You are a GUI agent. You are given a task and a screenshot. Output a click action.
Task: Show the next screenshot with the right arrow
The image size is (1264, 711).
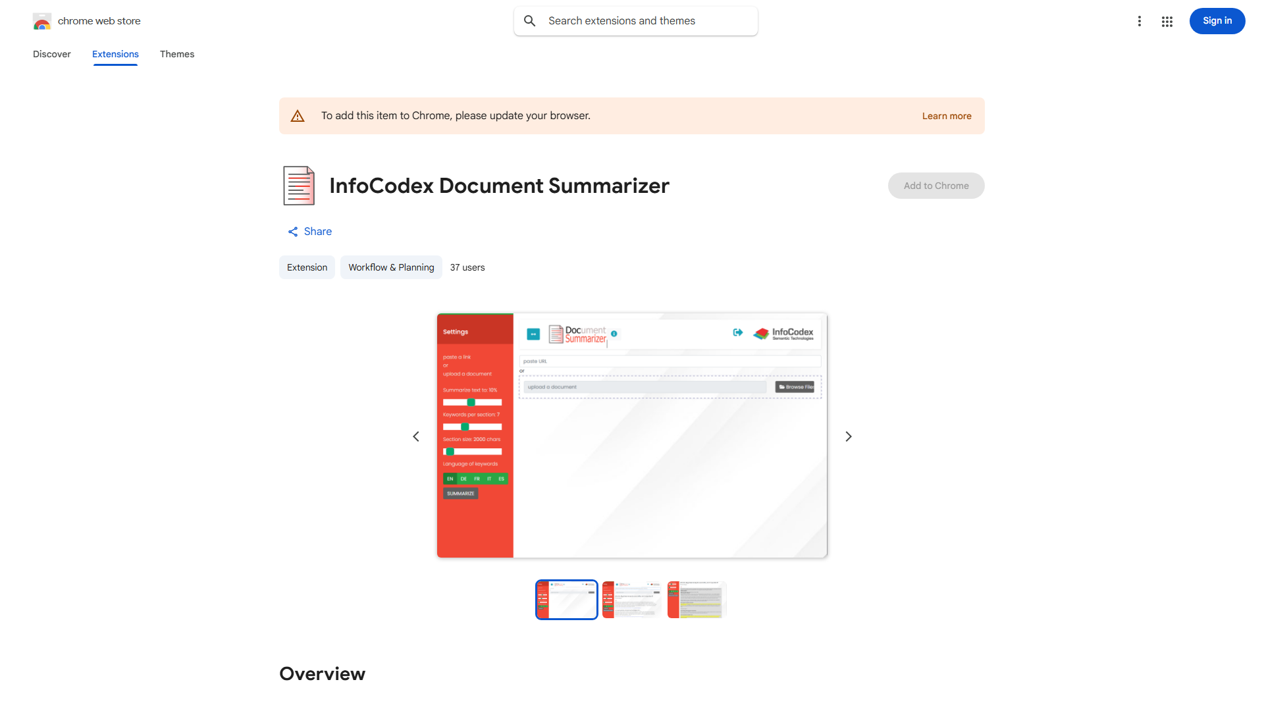(x=848, y=436)
